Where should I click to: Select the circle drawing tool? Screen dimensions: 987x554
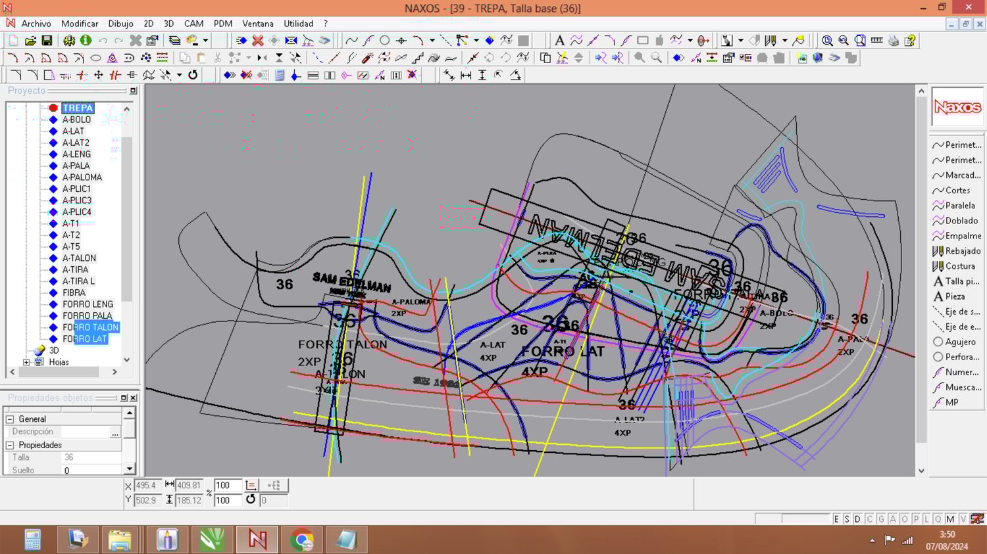385,41
